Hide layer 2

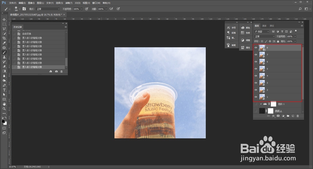256,90
